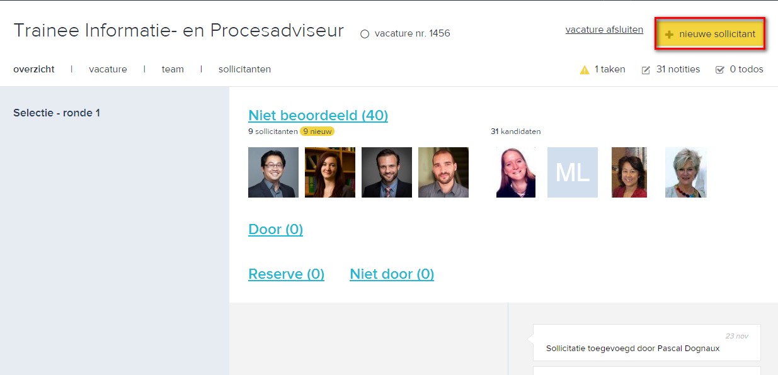
Task: Select the first applicant photo with glasses
Action: [x=273, y=172]
